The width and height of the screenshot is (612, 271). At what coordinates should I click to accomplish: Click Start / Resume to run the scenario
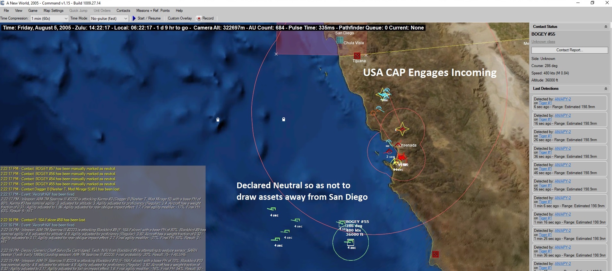click(146, 18)
